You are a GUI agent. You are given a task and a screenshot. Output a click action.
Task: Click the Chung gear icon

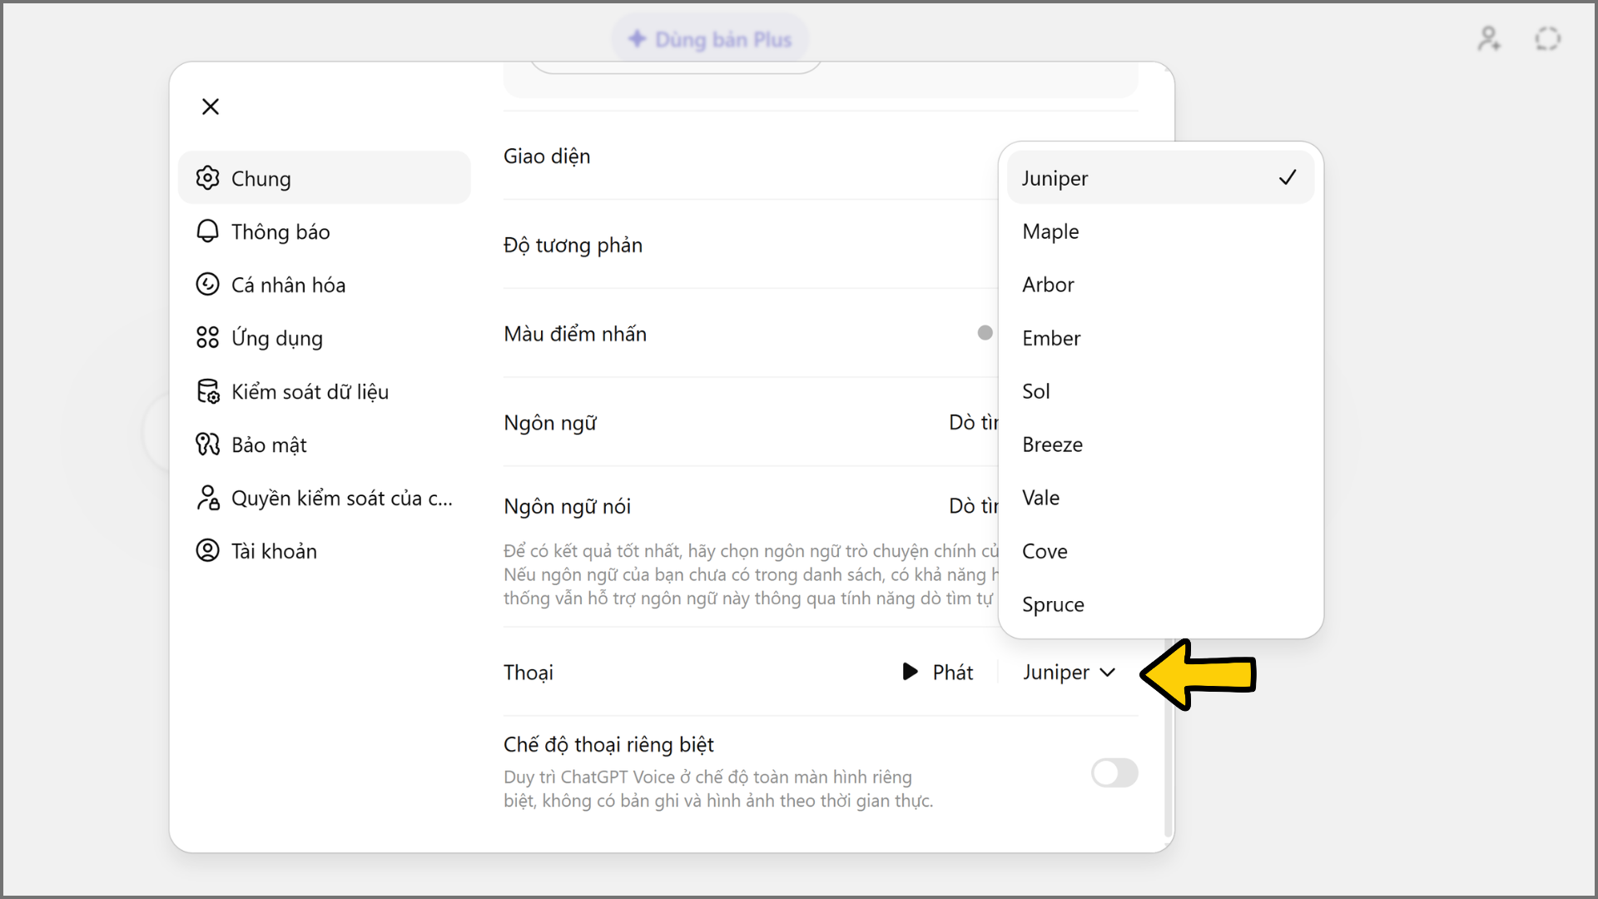click(207, 178)
